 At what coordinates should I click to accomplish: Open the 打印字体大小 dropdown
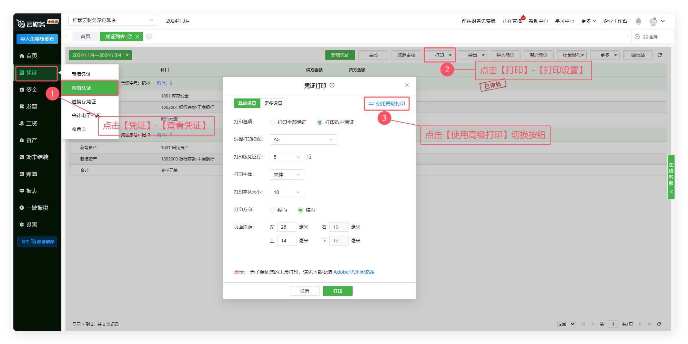[x=287, y=192]
